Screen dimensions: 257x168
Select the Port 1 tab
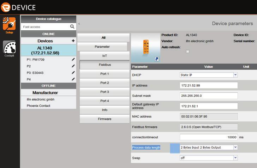pyautogui.click(x=104, y=74)
